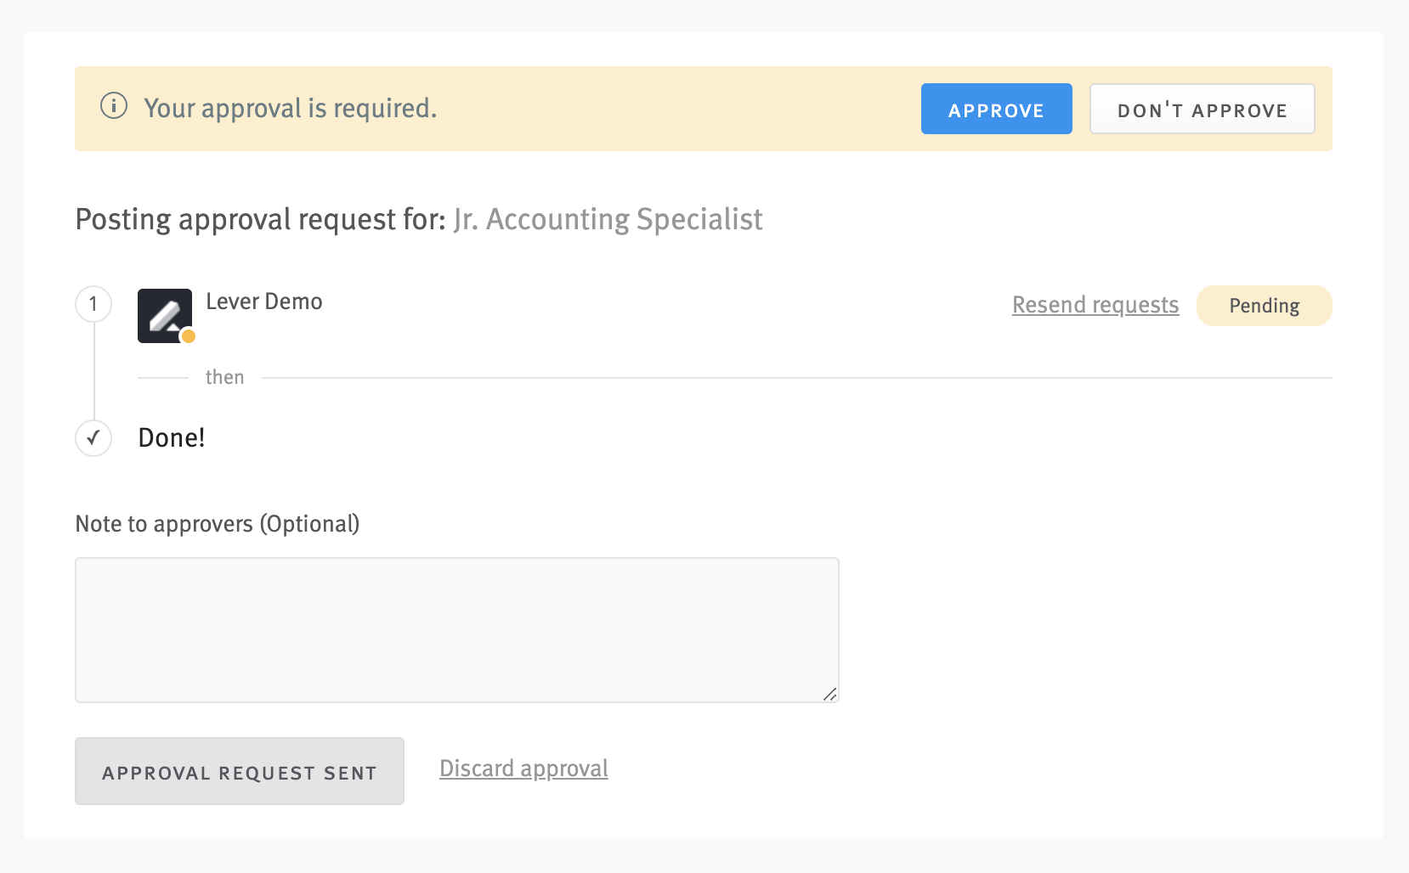Open the Jr. Accounting Specialist posting title
The width and height of the screenshot is (1409, 873).
tap(608, 219)
